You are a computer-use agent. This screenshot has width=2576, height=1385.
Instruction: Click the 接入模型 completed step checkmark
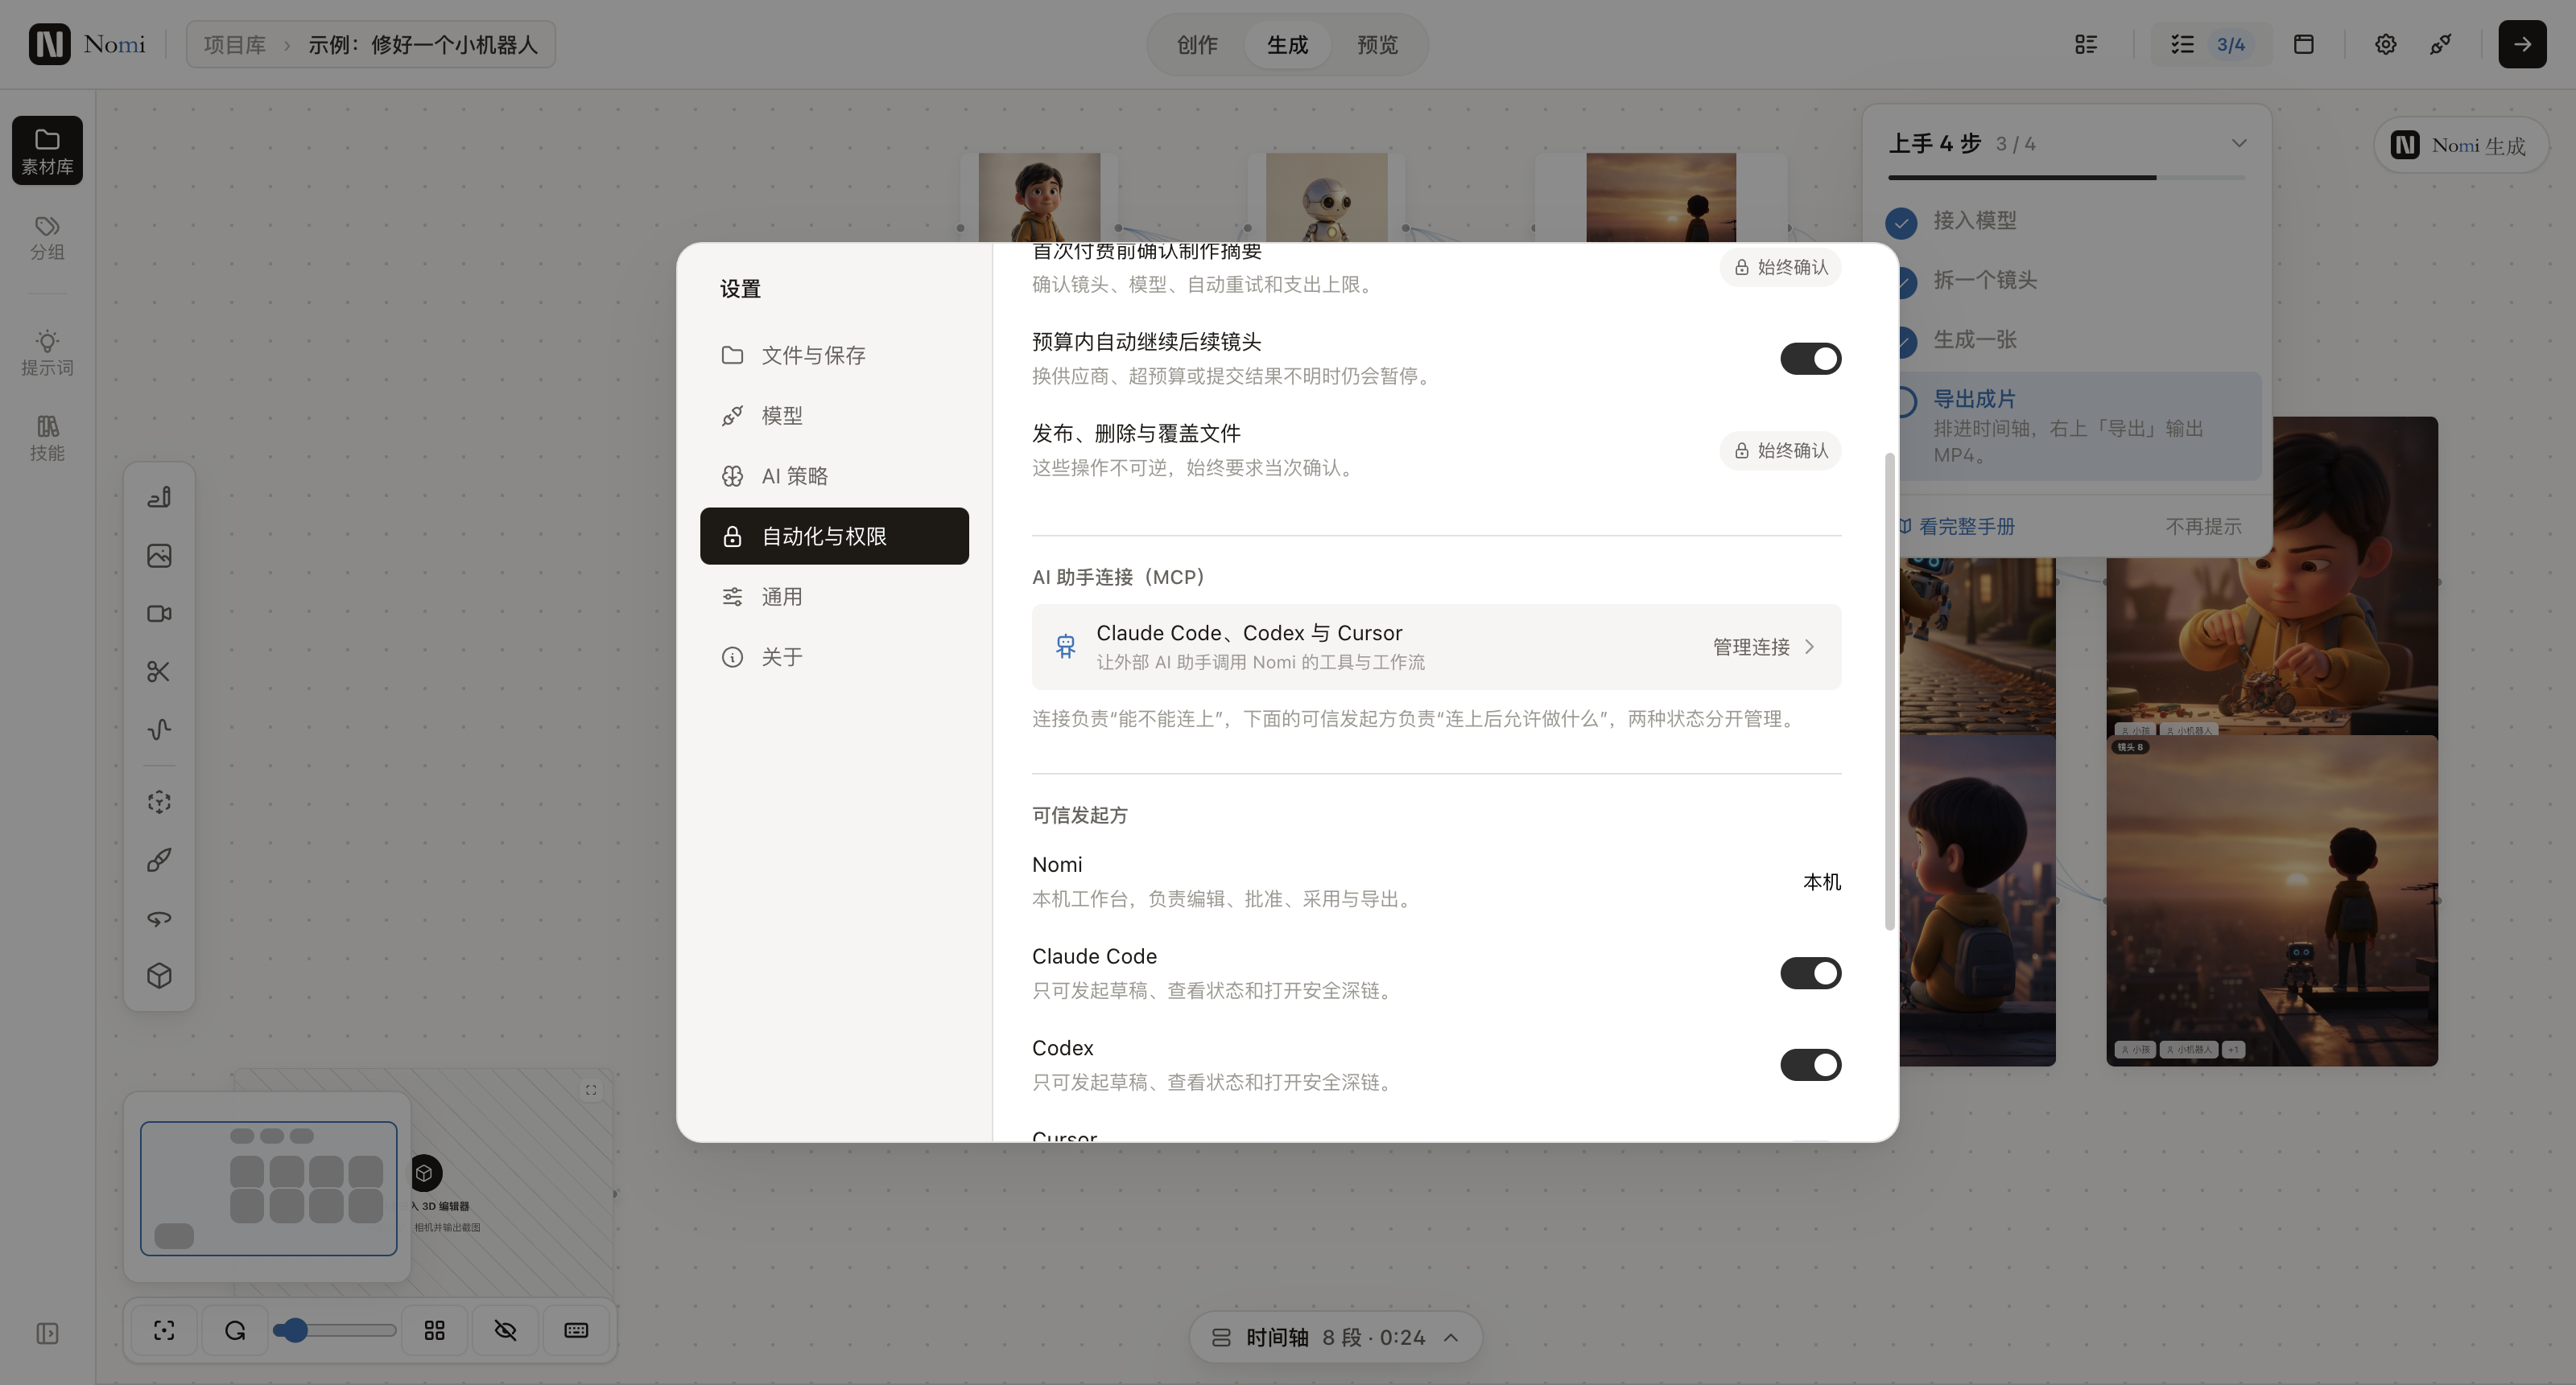tap(1901, 222)
